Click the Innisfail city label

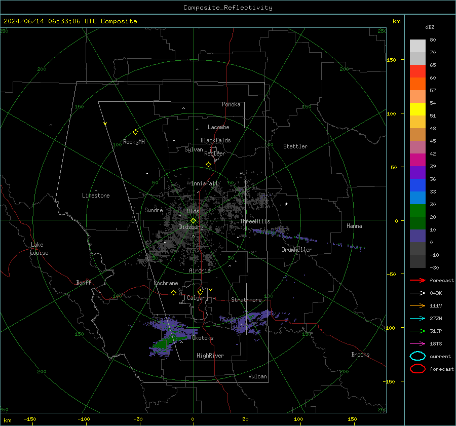[205, 183]
